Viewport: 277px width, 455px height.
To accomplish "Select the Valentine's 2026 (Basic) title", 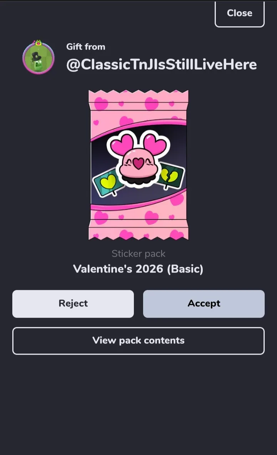I will [138, 269].
